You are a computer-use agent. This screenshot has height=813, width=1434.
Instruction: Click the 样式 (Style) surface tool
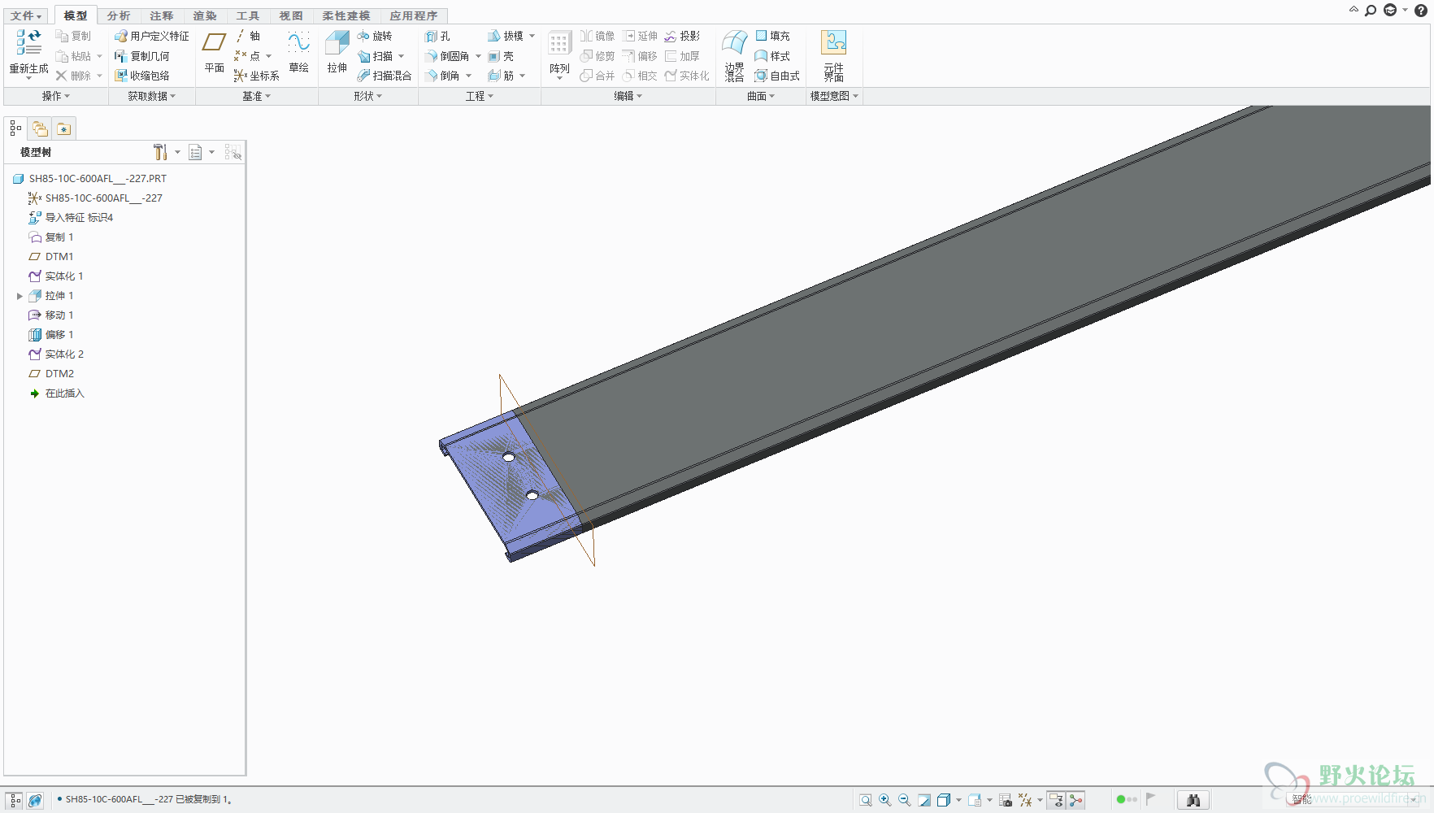(x=772, y=56)
